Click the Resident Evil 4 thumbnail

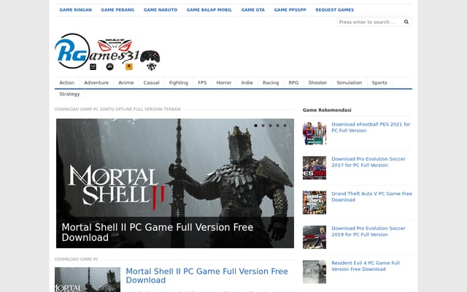(x=314, y=272)
